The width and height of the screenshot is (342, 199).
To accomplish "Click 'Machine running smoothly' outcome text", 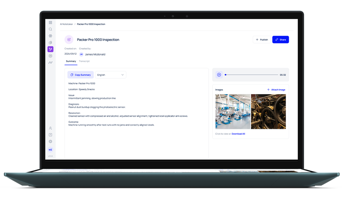I will [x=111, y=125].
